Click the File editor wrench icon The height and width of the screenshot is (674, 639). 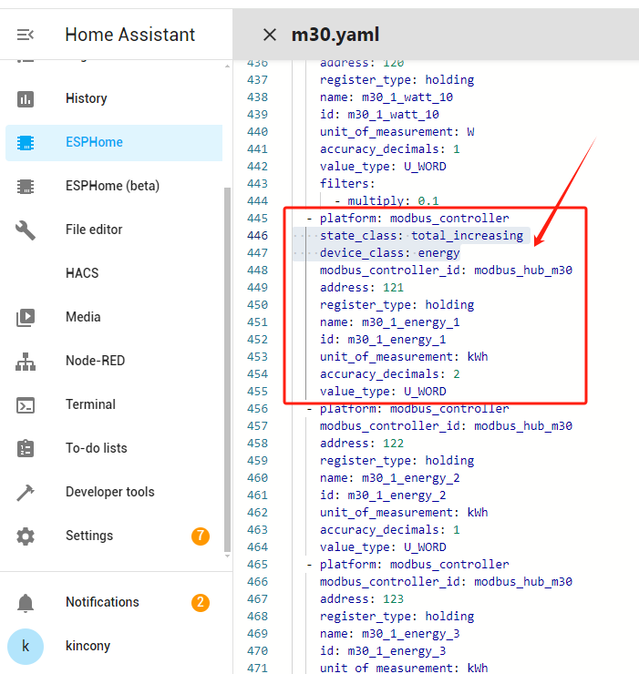(26, 230)
